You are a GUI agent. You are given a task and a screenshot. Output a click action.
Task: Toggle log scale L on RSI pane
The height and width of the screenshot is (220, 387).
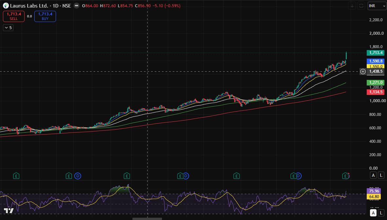coord(381,213)
